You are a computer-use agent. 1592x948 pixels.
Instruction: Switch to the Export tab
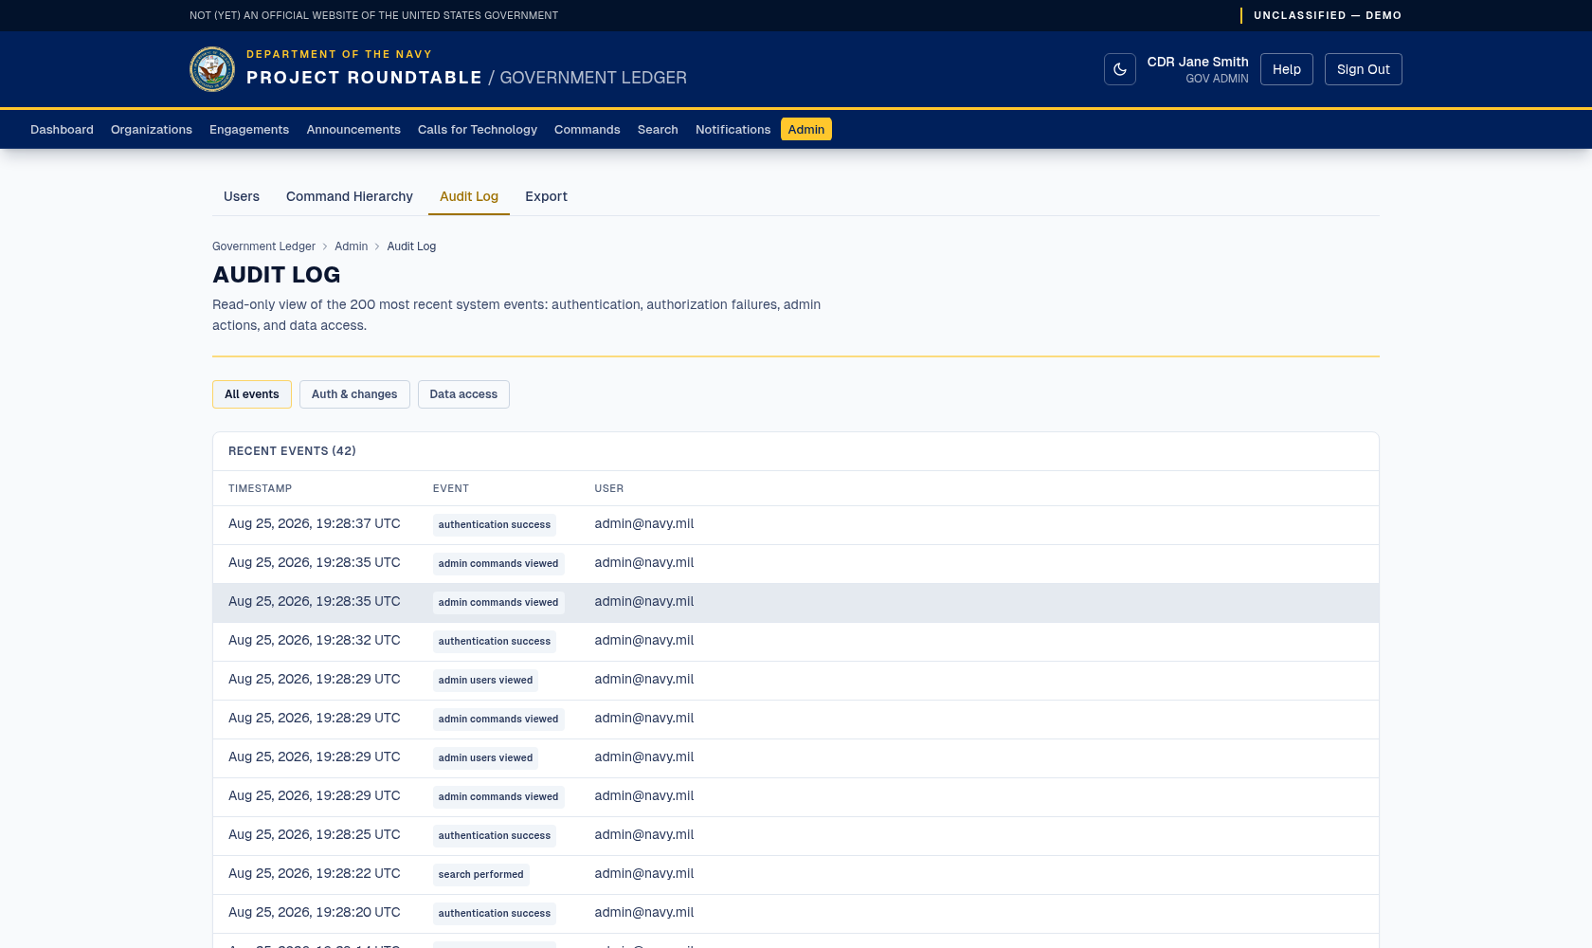[x=546, y=196]
